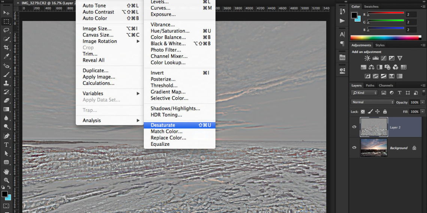Select the Eyedropper tool
This screenshot has width=427, height=213.
6,56
